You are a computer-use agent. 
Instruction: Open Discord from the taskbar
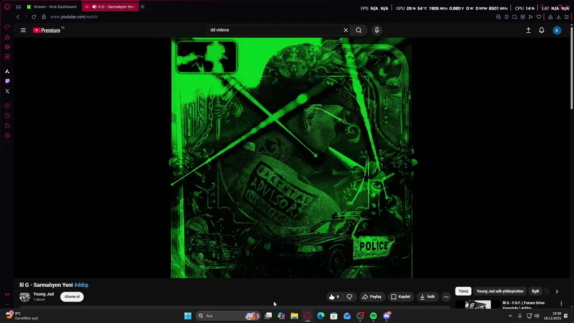coord(387,316)
